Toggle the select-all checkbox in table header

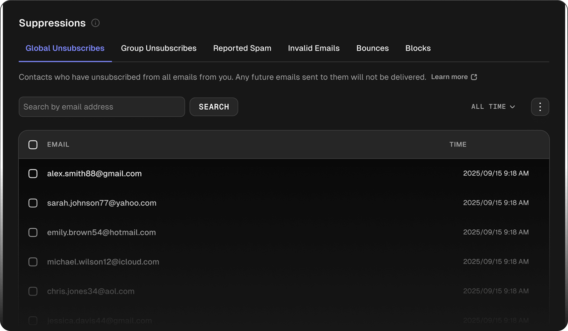33,145
